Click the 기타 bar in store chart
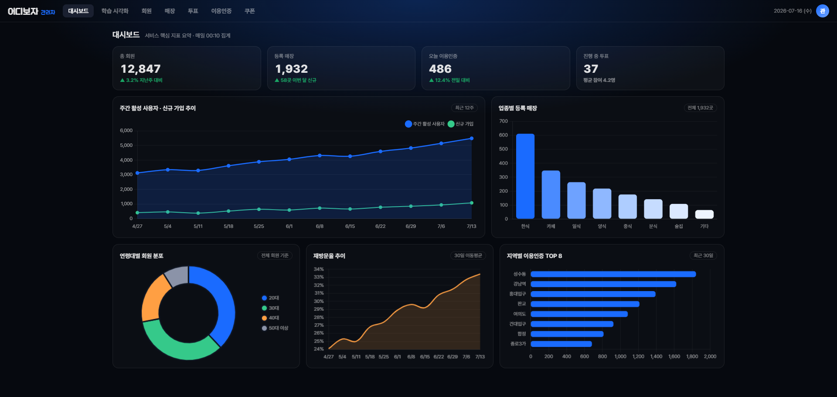This screenshot has height=397, width=837. [x=704, y=214]
